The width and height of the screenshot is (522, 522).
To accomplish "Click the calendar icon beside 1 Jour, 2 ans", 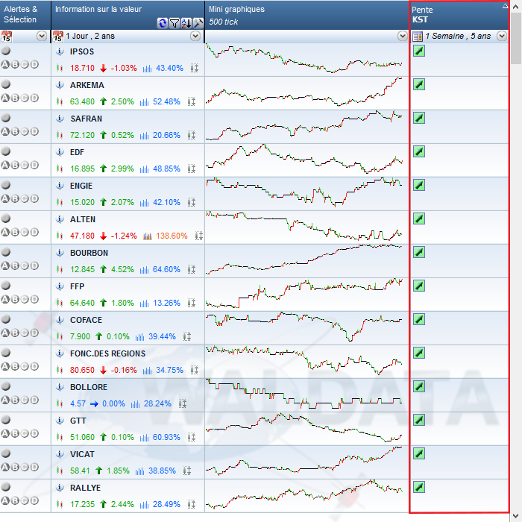I will 58,37.
